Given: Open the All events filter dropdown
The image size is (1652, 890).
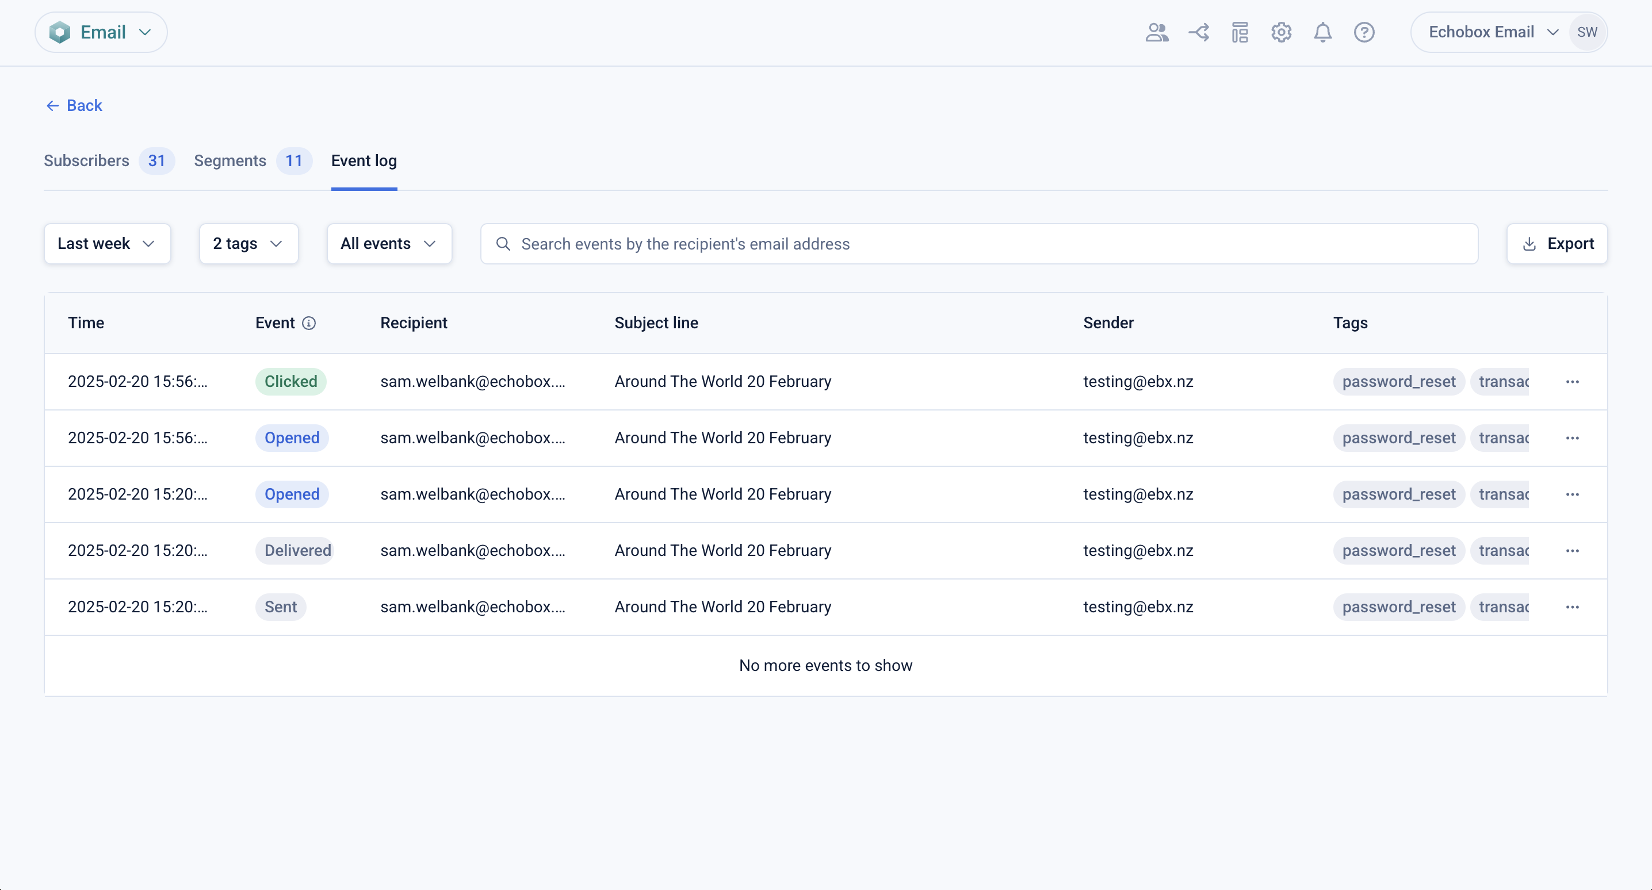Looking at the screenshot, I should click(389, 244).
